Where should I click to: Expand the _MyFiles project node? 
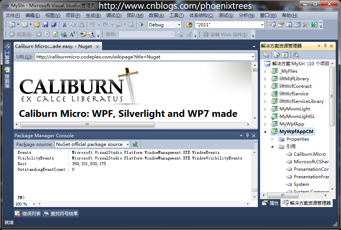265,71
